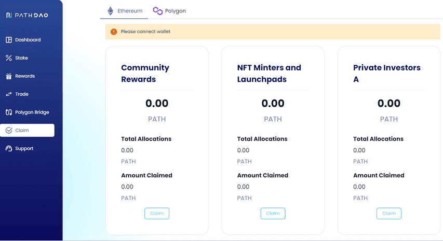Click the Stake percent icon
Image resolution: width=443 pixels, height=241 pixels.
9,58
